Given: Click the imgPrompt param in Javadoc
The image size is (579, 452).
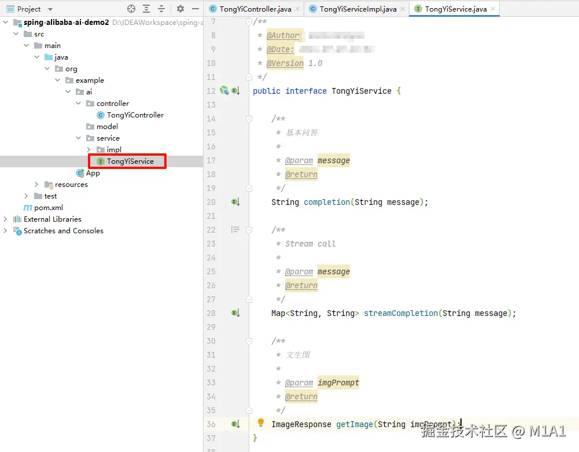Looking at the screenshot, I should tap(338, 383).
